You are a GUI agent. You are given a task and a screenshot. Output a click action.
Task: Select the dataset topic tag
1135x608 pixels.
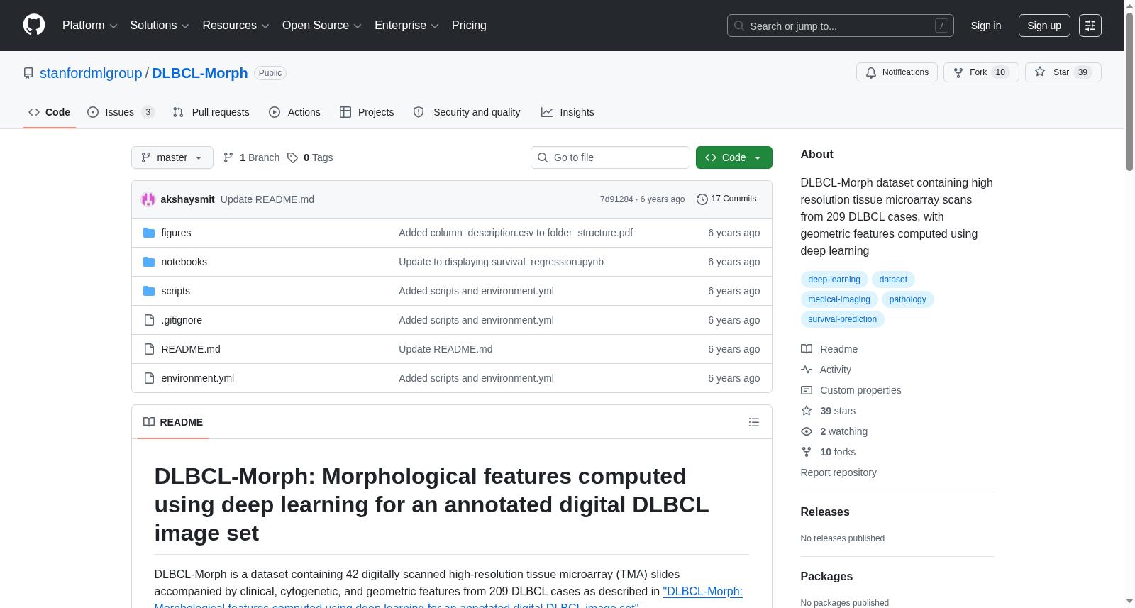[893, 280]
